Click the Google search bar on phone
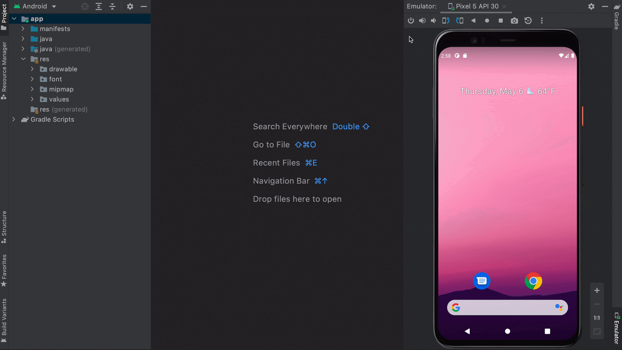This screenshot has width=622, height=350. point(507,307)
